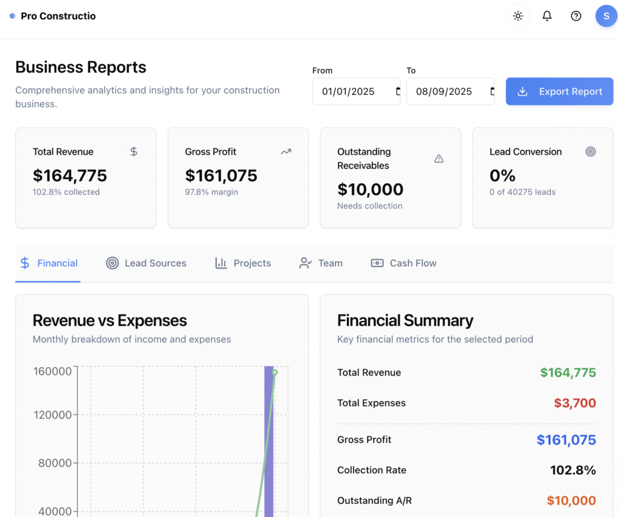Click the Pro Constructio brand name
This screenshot has height=517, width=619.
58,16
